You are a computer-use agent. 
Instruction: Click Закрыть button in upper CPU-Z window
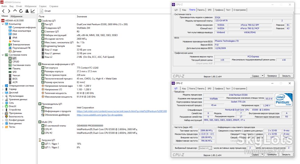(x=286, y=76)
